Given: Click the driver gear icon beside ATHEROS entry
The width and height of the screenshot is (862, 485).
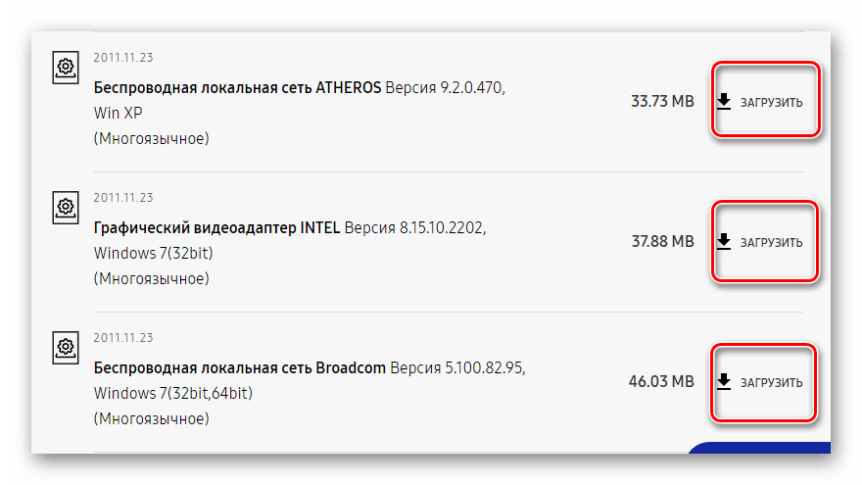Looking at the screenshot, I should pos(66,68).
